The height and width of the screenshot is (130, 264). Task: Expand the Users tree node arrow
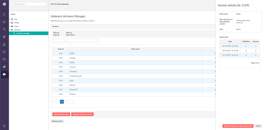[10, 26]
